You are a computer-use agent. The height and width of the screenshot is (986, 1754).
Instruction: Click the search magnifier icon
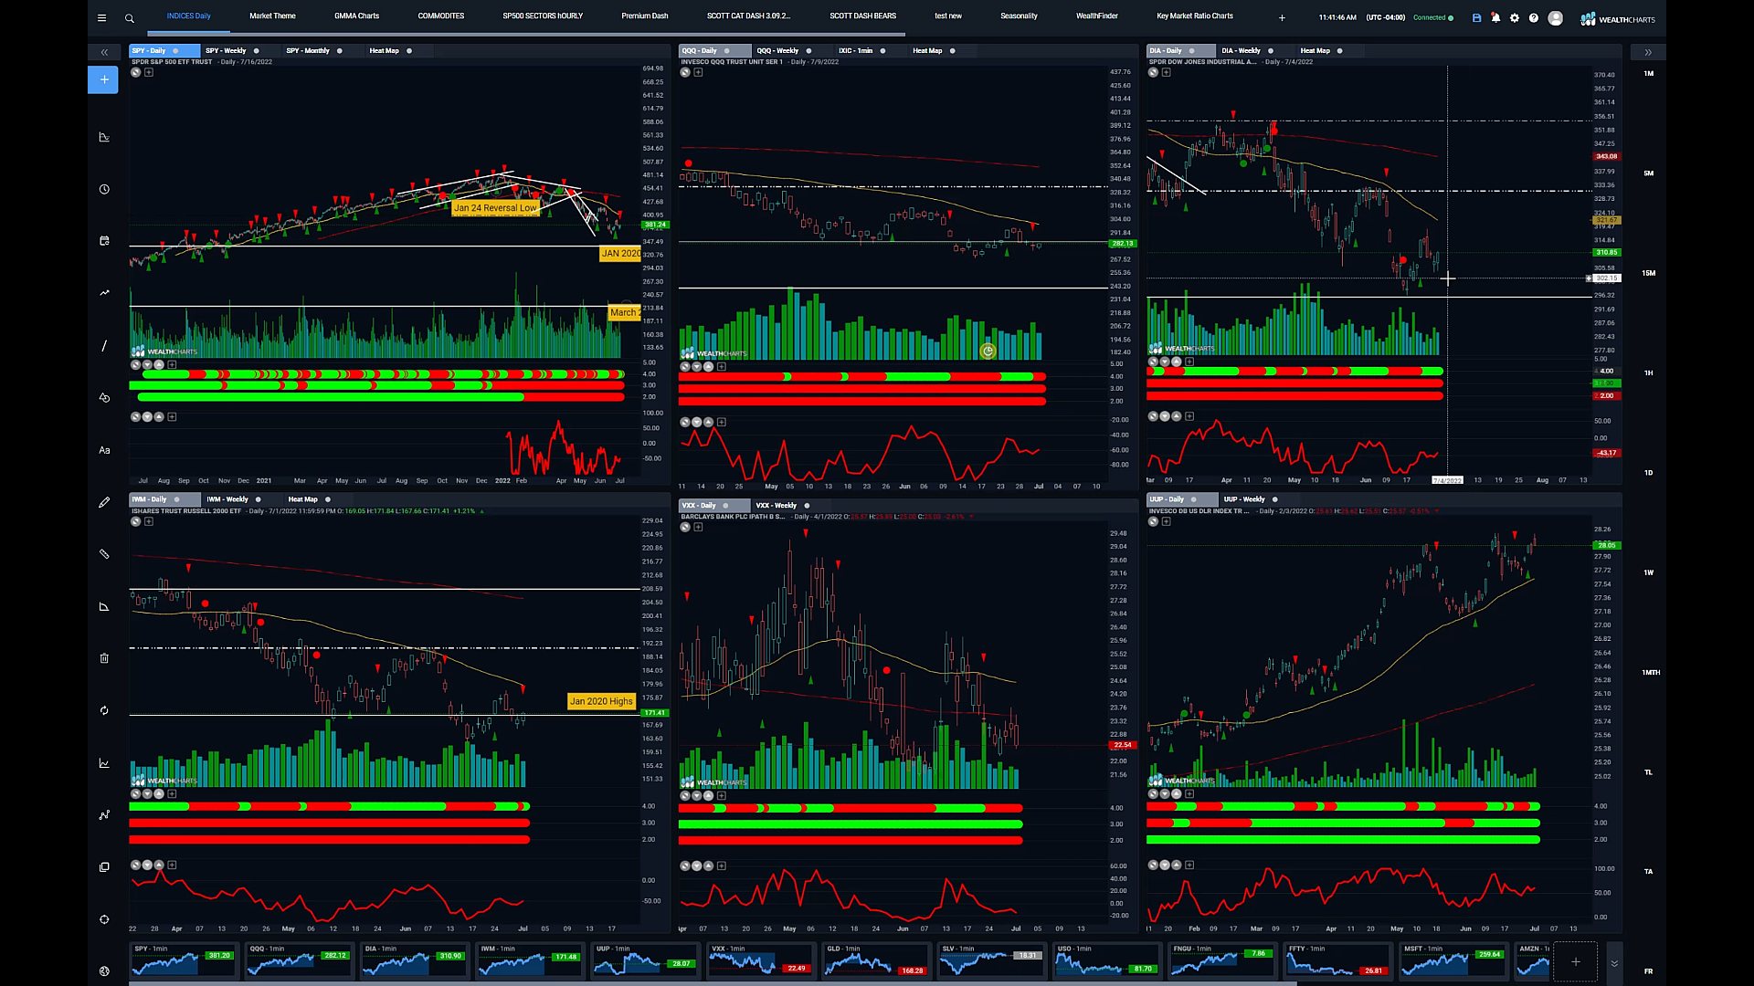point(130,18)
